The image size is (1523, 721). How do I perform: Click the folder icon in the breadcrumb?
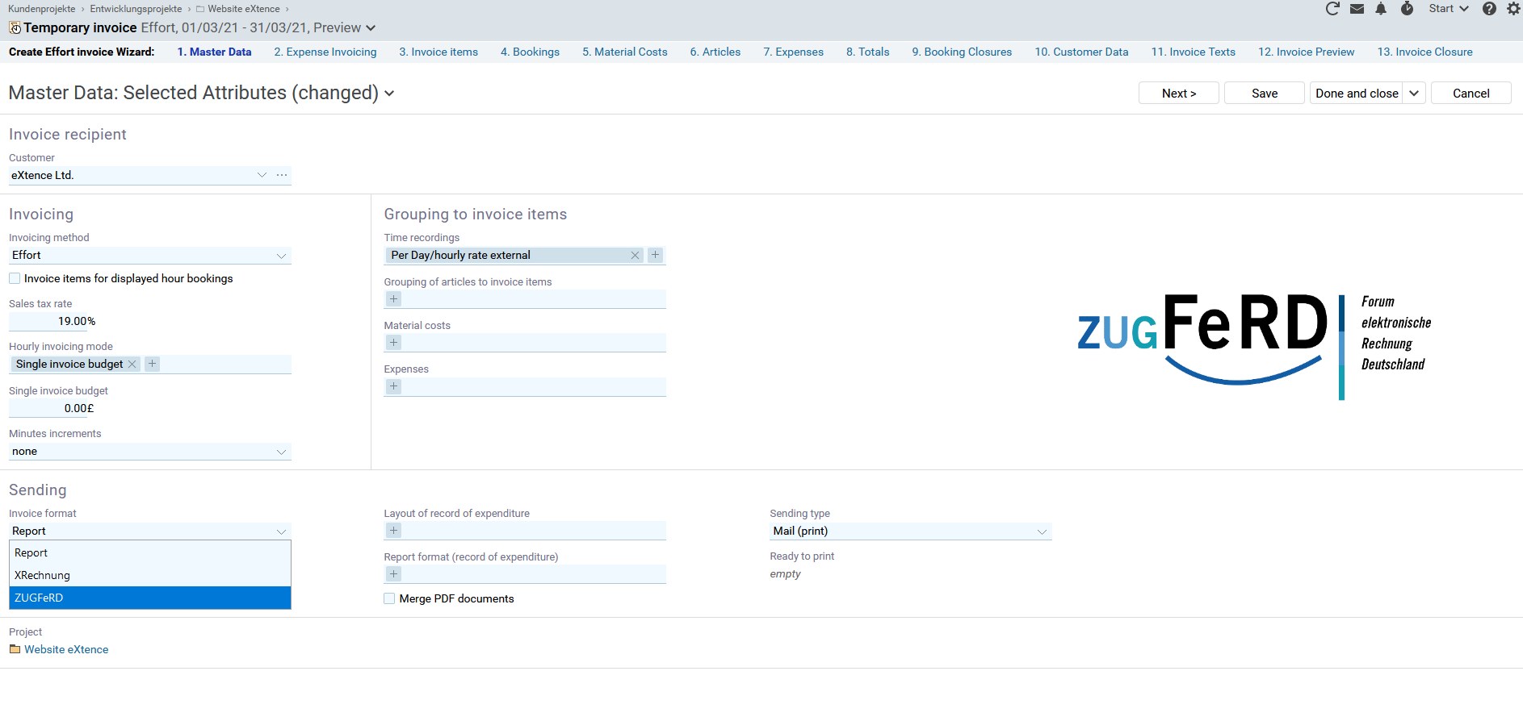point(200,9)
